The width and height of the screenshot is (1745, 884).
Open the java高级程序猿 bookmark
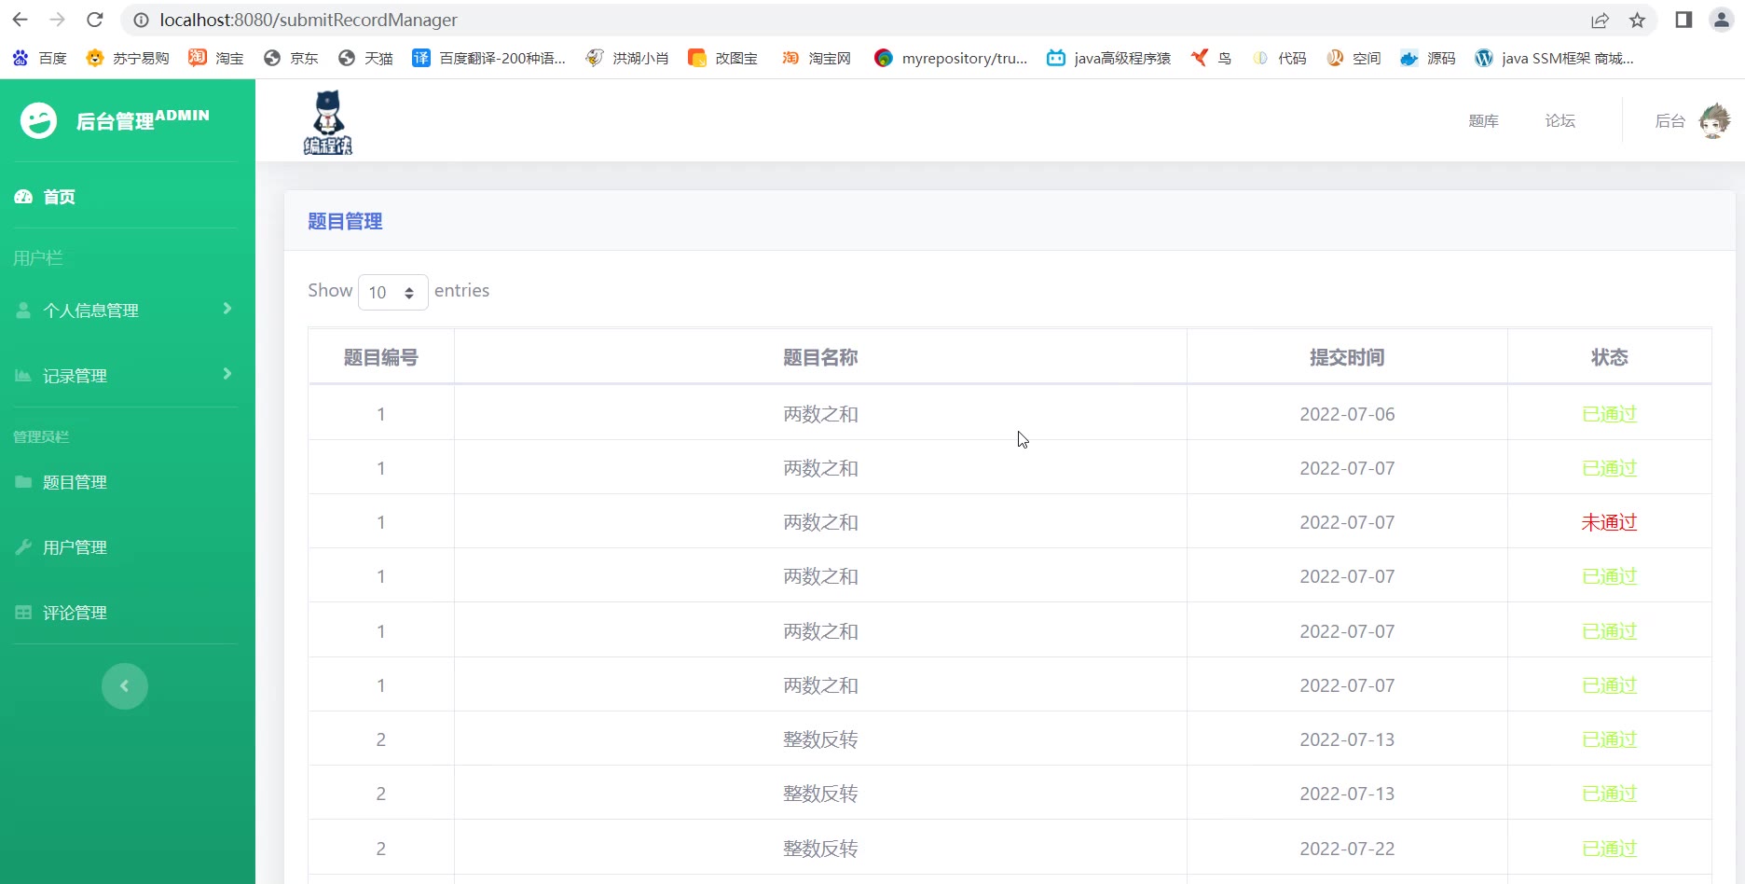point(1108,58)
